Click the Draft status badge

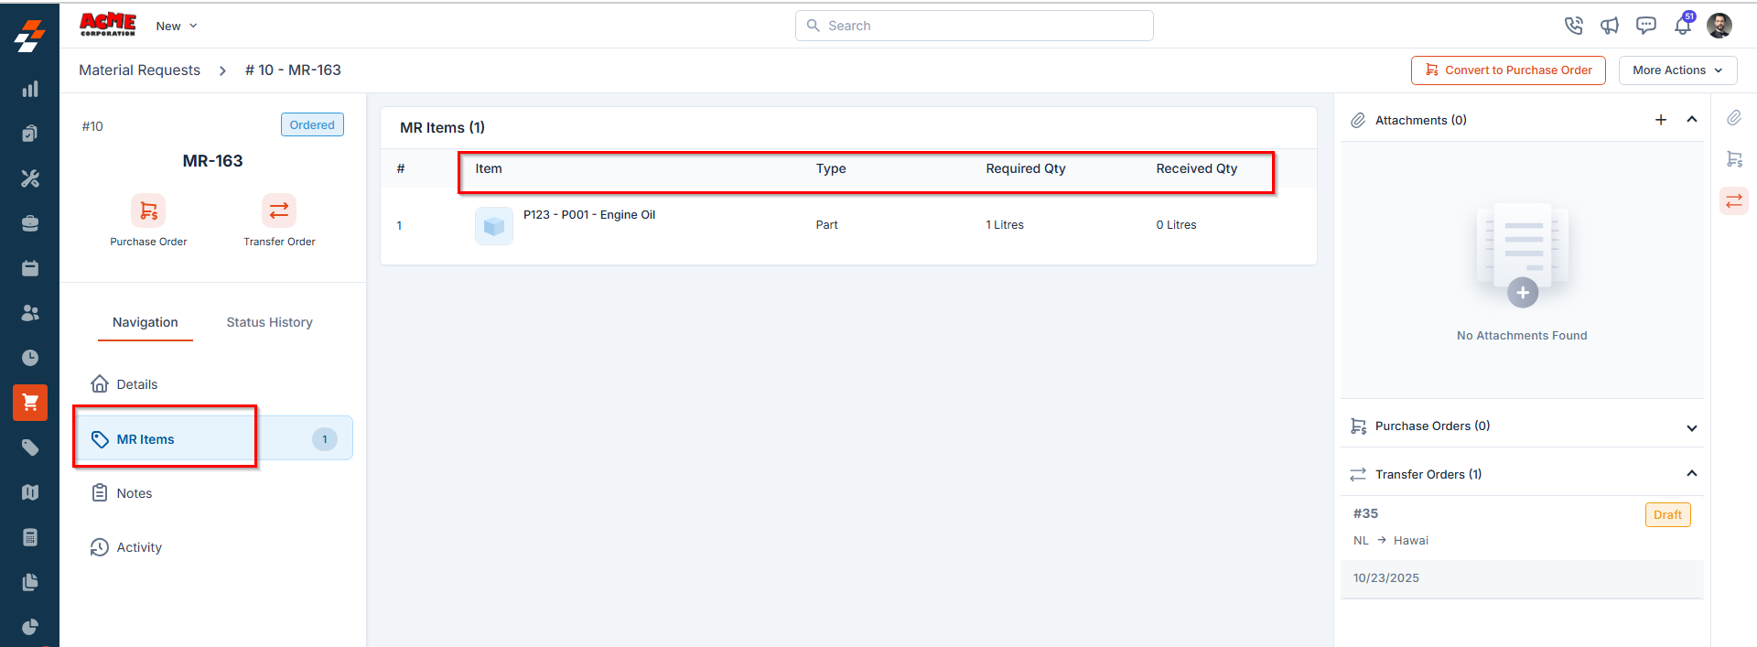tap(1667, 515)
